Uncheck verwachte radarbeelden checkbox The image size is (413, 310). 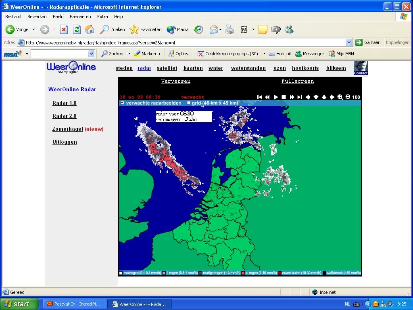click(x=122, y=103)
